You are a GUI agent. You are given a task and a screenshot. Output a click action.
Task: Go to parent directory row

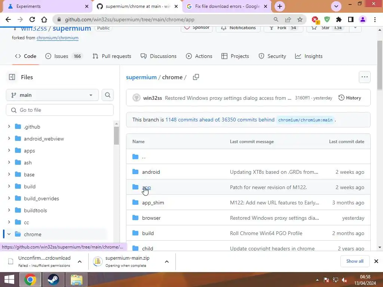pyautogui.click(x=248, y=157)
